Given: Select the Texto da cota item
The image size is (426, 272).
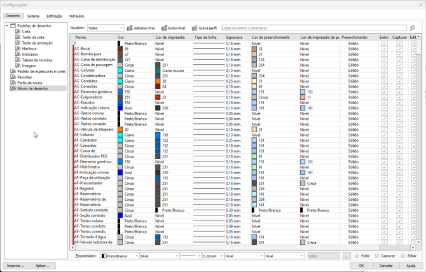Looking at the screenshot, I should pyautogui.click(x=33, y=37).
